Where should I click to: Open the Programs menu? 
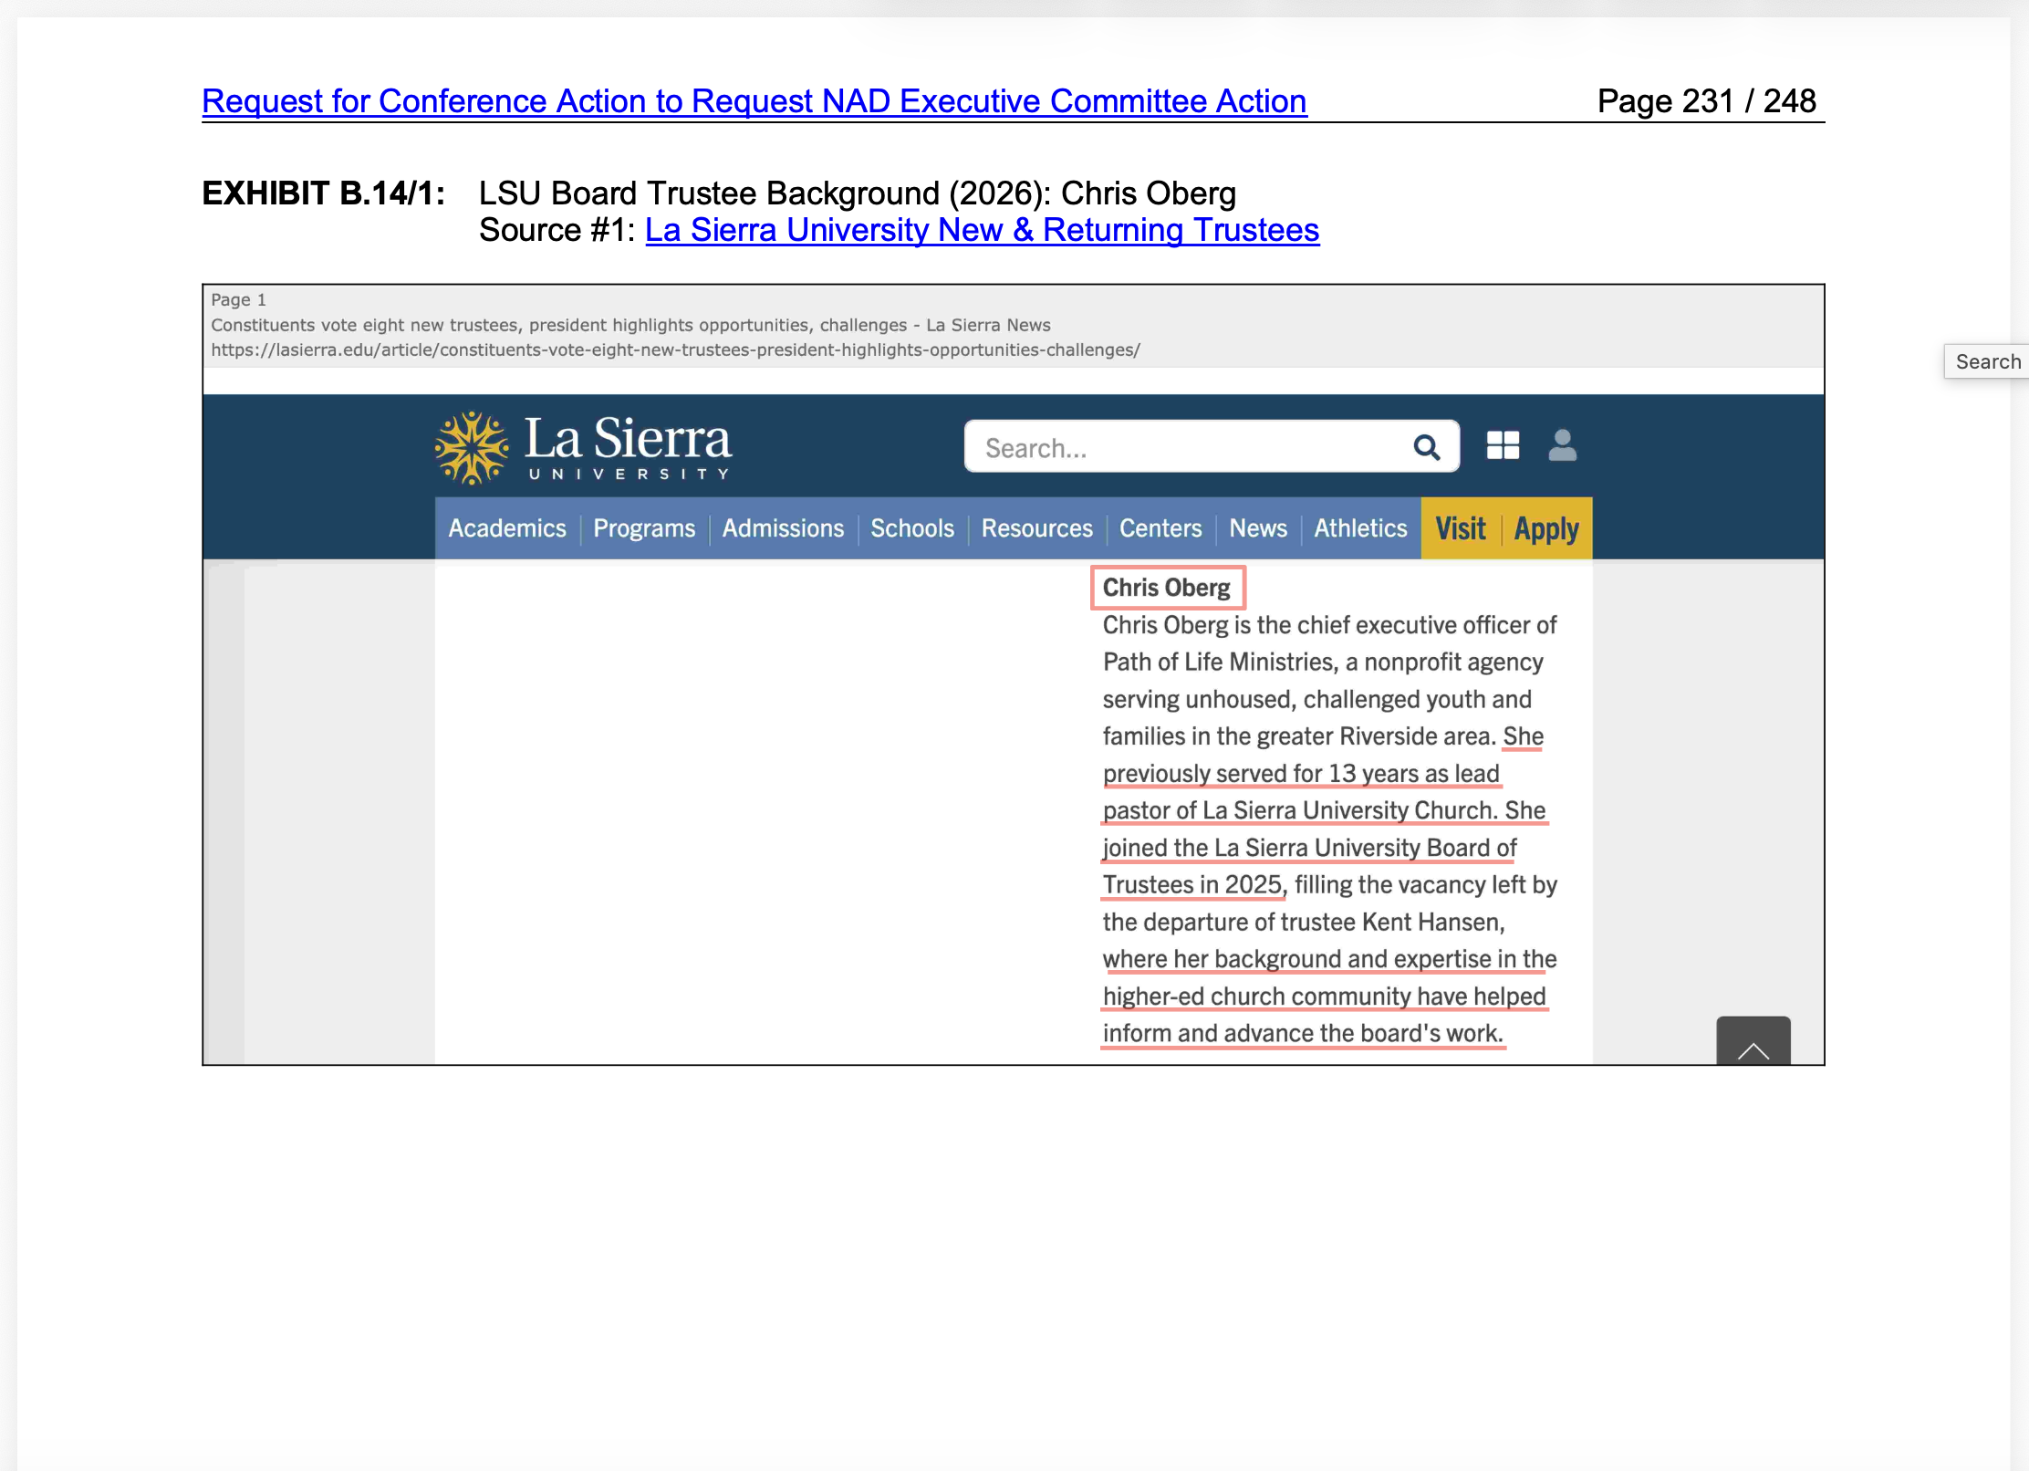(644, 528)
